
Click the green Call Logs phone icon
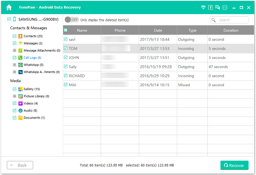coord(20,58)
